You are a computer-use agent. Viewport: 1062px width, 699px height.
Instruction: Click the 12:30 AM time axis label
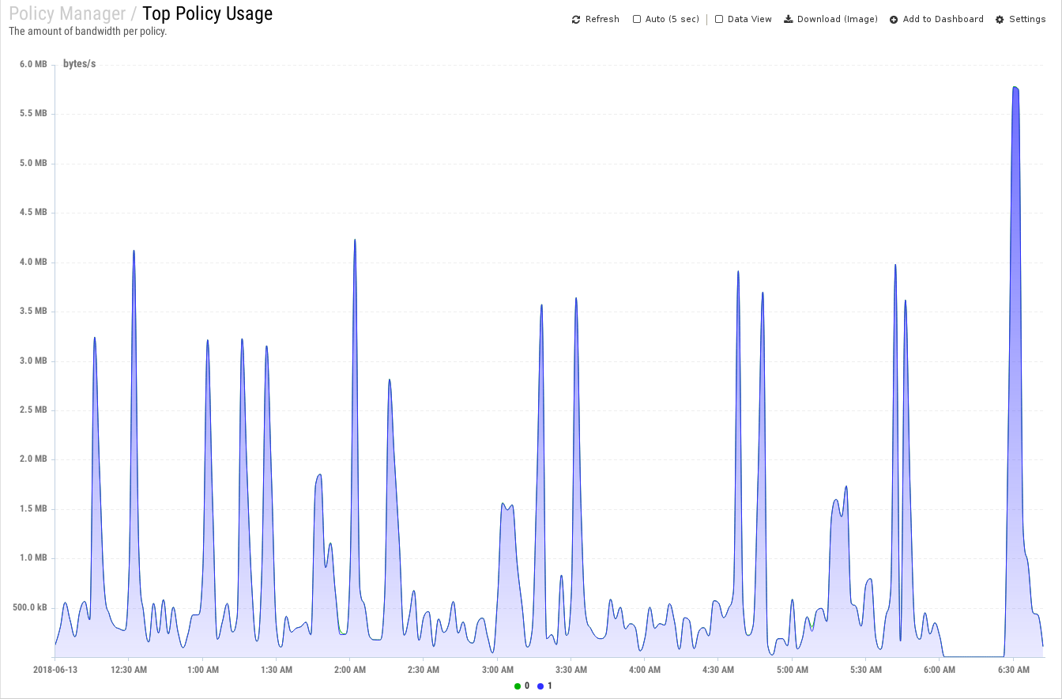point(129,670)
